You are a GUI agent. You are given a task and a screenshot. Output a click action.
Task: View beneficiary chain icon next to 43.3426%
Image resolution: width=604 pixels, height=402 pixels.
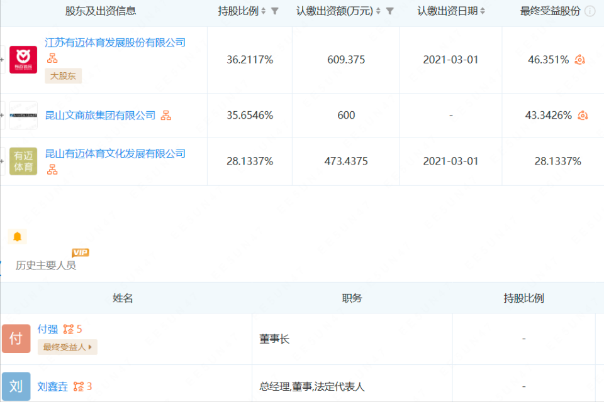583,115
